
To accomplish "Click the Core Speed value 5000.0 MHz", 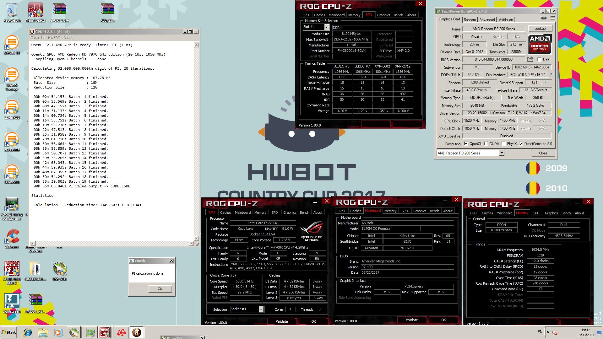I will 245,281.
